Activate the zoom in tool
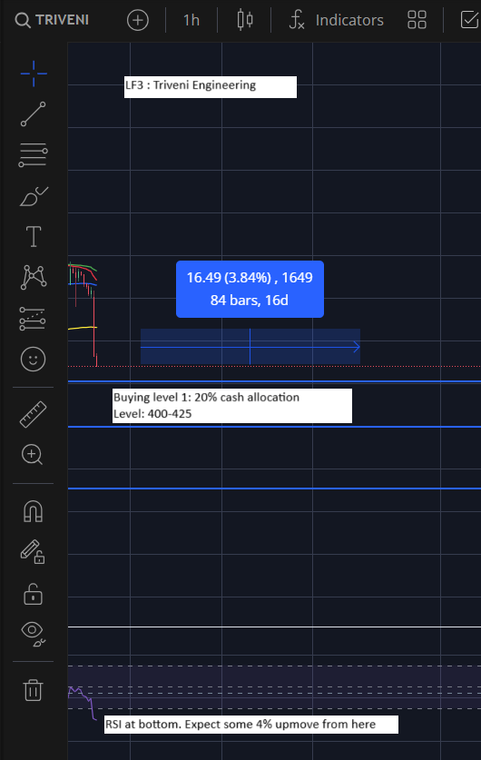This screenshot has height=760, width=481. (x=33, y=455)
